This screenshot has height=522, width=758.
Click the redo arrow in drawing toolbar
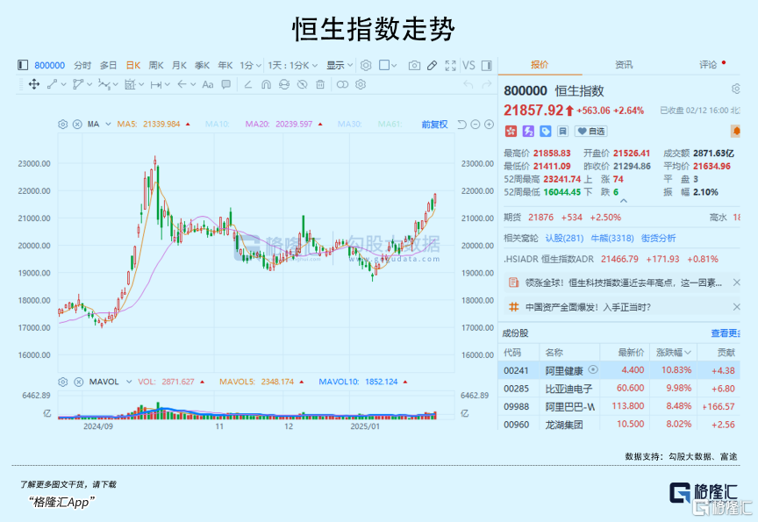pyautogui.click(x=486, y=84)
